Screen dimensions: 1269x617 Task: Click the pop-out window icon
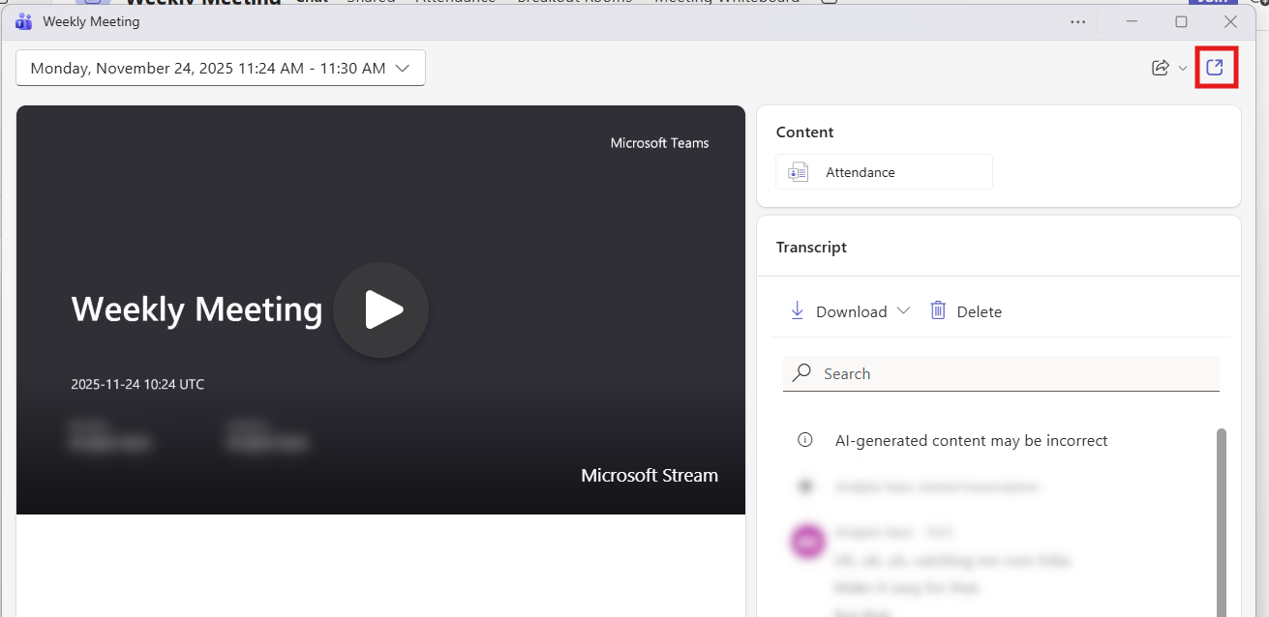pyautogui.click(x=1215, y=68)
